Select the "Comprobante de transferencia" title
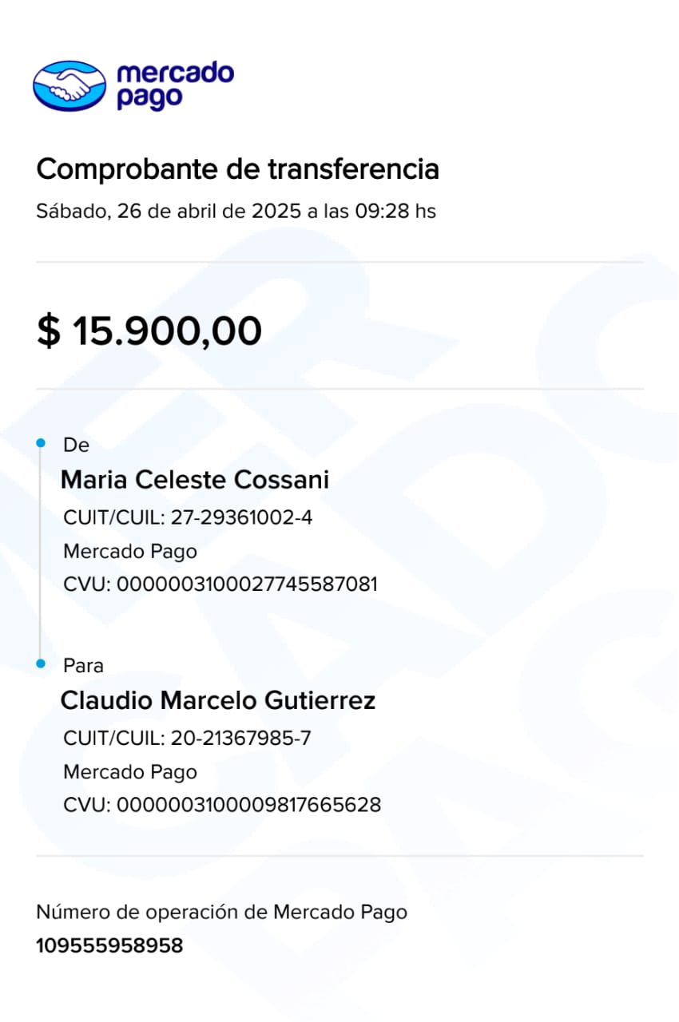Image resolution: width=679 pixels, height=1022 pixels. pyautogui.click(x=237, y=169)
